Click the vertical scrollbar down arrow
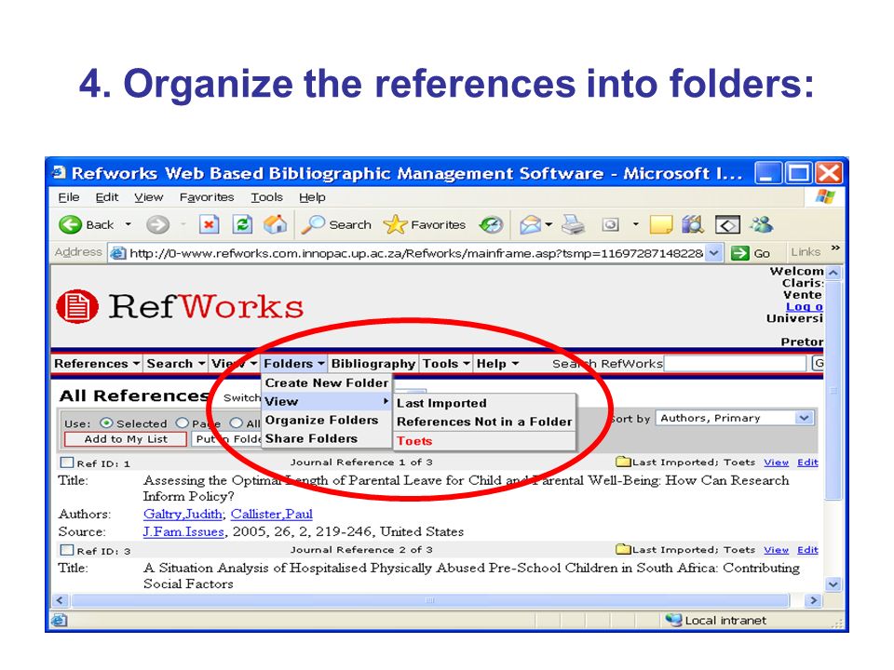The height and width of the screenshot is (670, 894). click(833, 584)
